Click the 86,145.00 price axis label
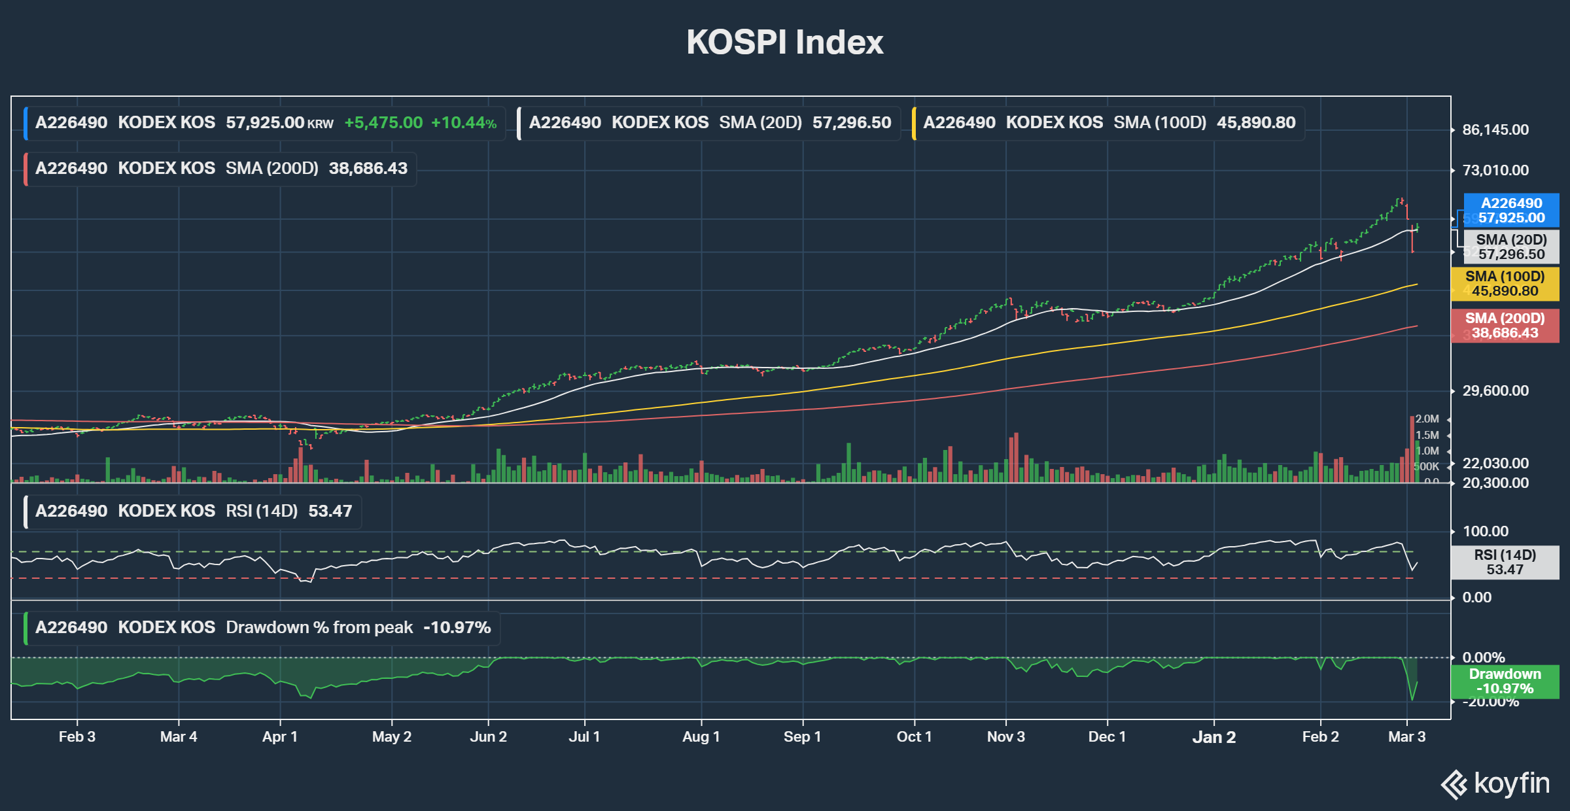The width and height of the screenshot is (1570, 811). point(1495,130)
